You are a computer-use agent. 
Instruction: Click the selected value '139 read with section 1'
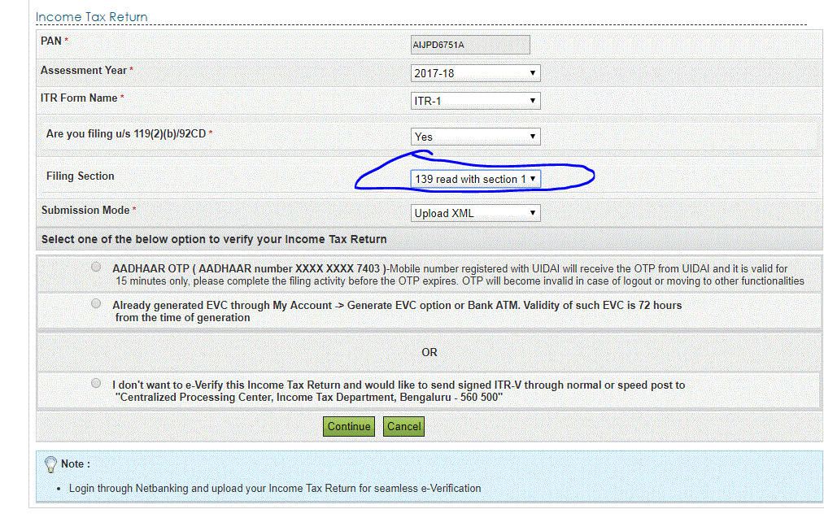468,178
